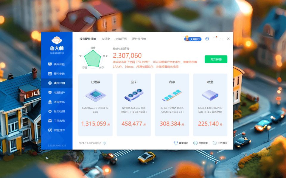This screenshot has height=178, width=286.
Task: Select 硬件评测 in the sidebar
Action: tap(57, 83)
